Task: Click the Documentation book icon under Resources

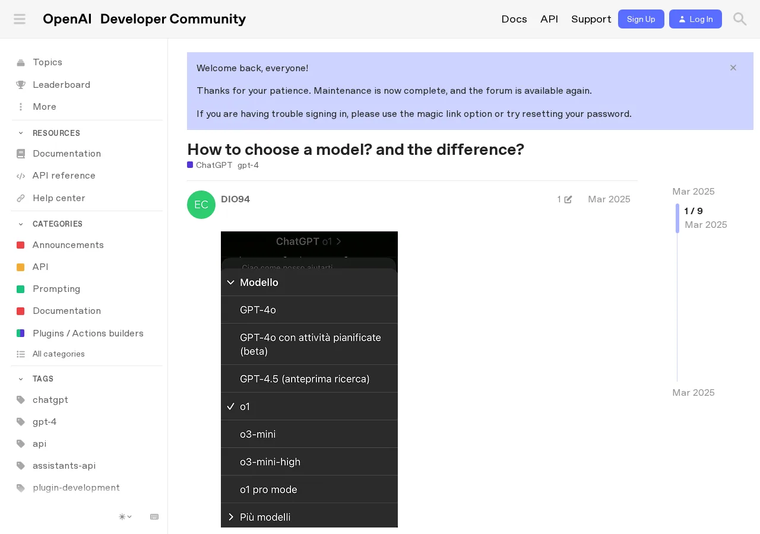Action: click(21, 154)
